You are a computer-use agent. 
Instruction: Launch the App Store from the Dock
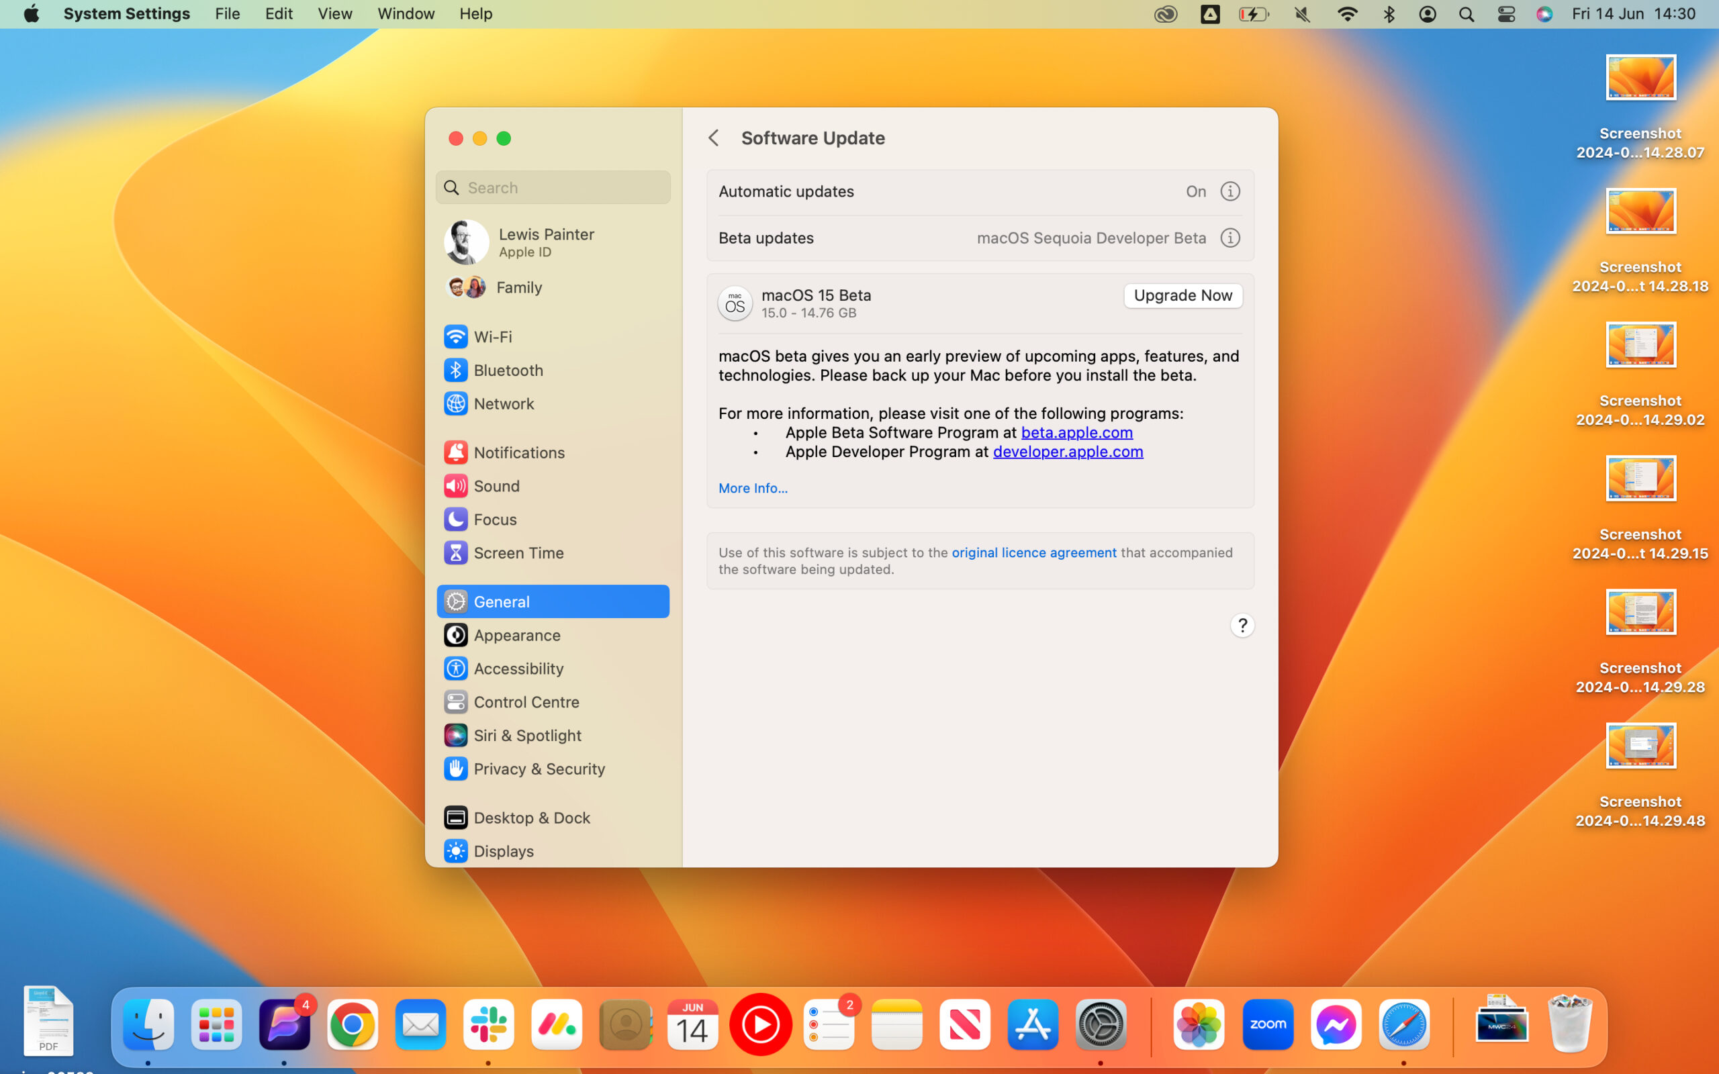pyautogui.click(x=1031, y=1024)
